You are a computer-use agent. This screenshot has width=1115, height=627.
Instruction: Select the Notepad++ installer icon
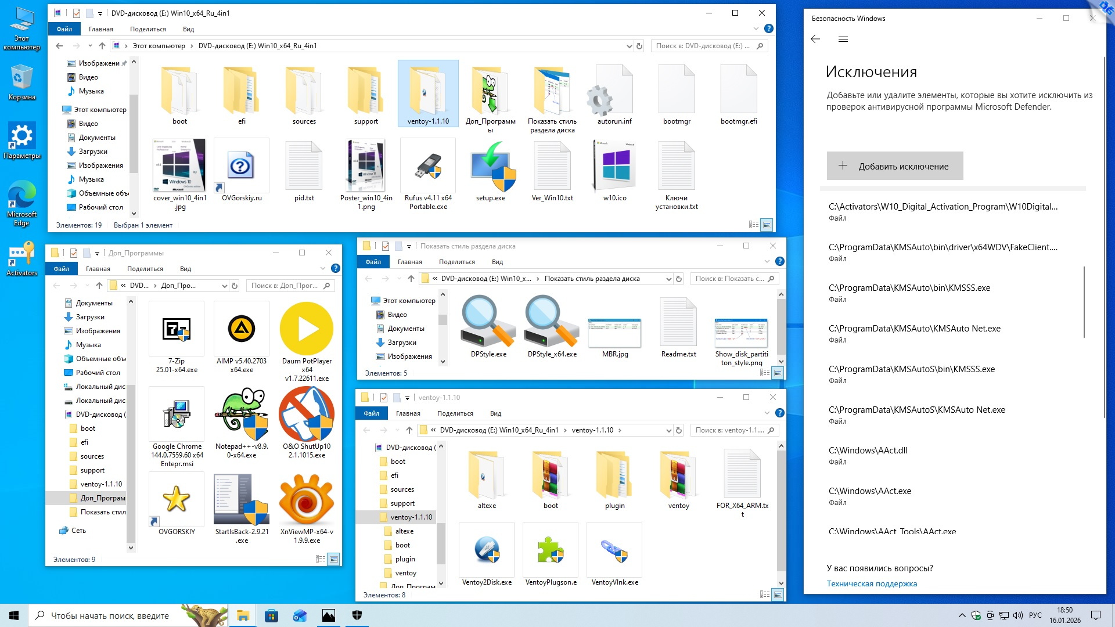click(241, 415)
